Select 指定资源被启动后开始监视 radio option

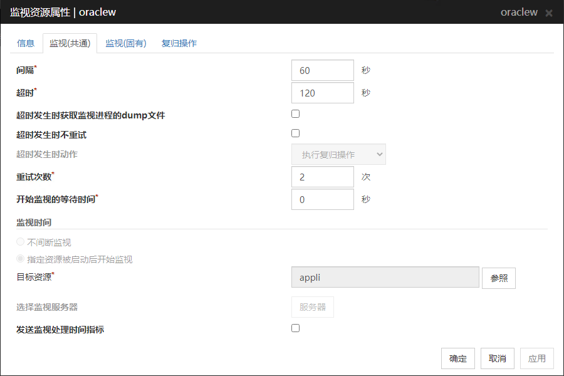[21, 259]
